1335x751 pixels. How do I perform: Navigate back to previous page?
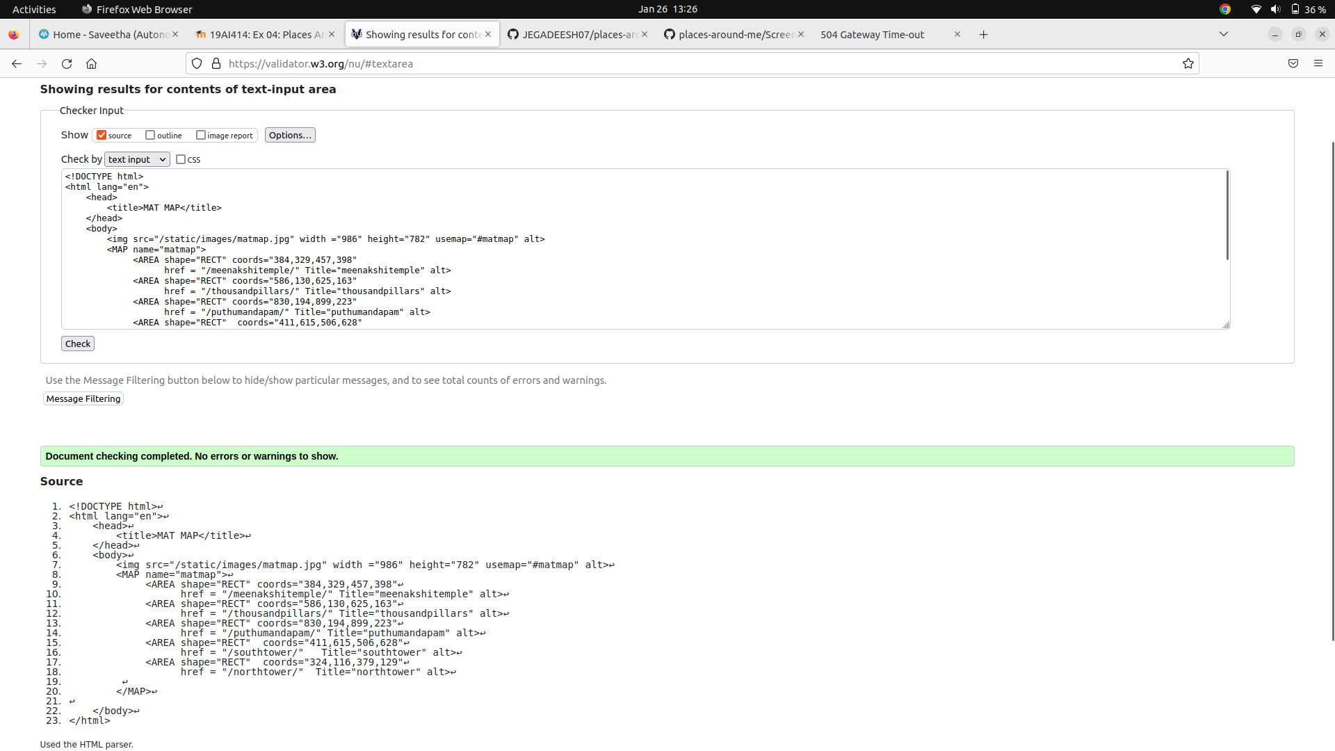click(17, 63)
